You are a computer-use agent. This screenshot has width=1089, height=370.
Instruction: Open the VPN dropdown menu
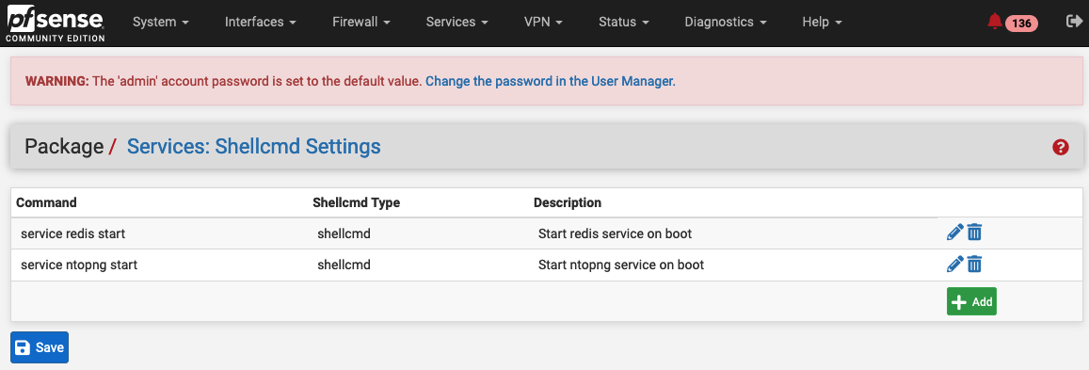coord(543,23)
